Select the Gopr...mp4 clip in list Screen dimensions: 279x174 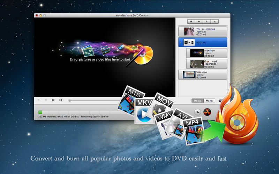(206, 64)
